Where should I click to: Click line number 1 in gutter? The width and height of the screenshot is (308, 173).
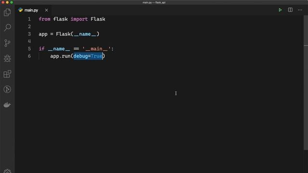coord(29,19)
